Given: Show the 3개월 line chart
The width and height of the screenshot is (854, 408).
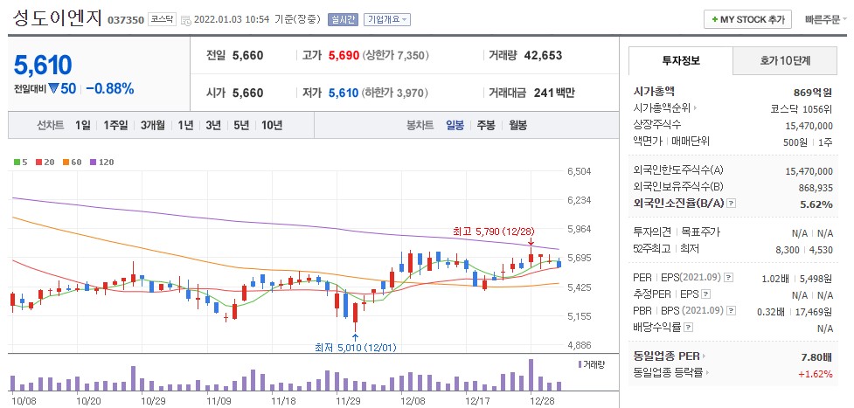Looking at the screenshot, I should pyautogui.click(x=152, y=125).
